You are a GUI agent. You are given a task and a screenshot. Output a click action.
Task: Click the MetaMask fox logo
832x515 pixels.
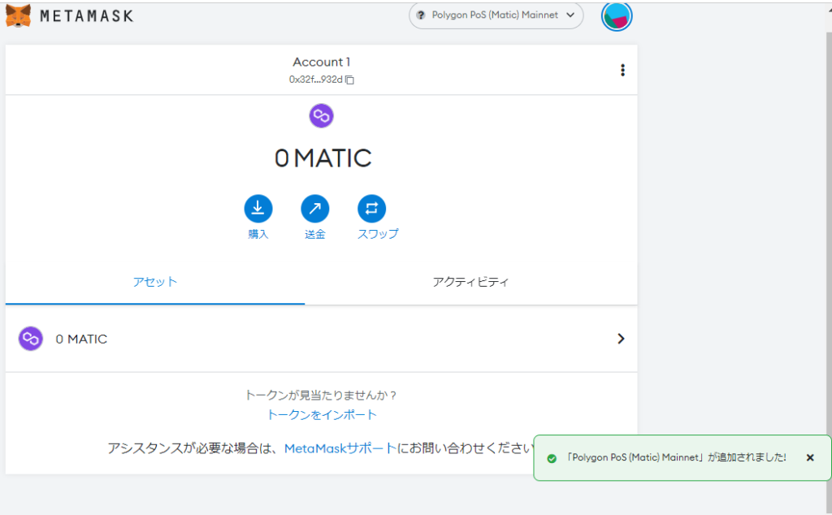click(18, 15)
